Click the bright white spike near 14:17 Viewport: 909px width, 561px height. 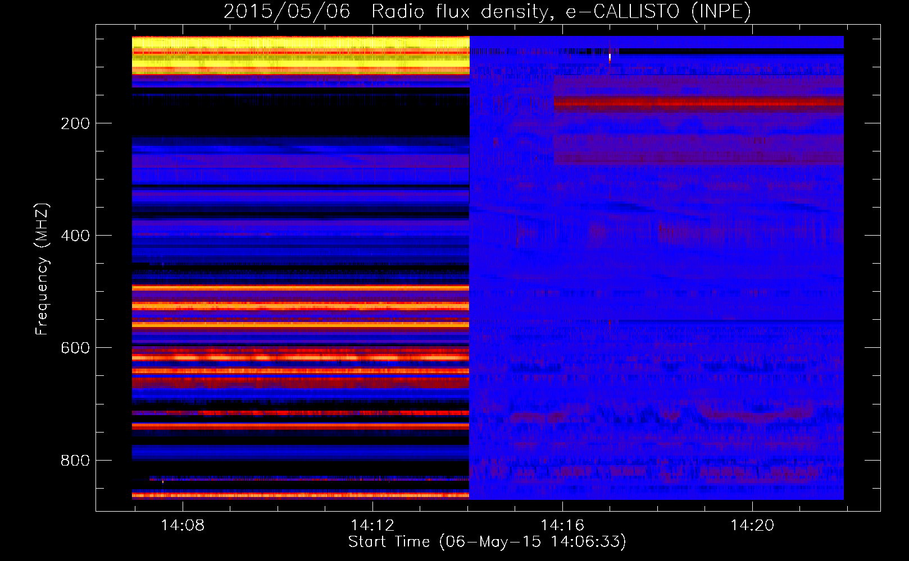610,56
